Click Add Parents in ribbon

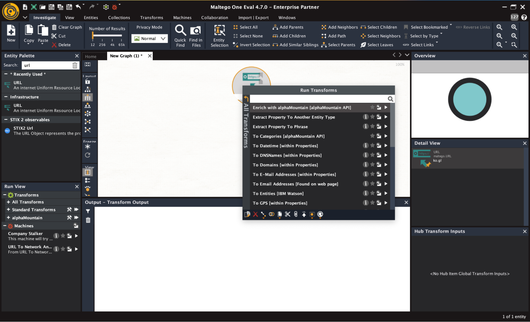pyautogui.click(x=288, y=27)
